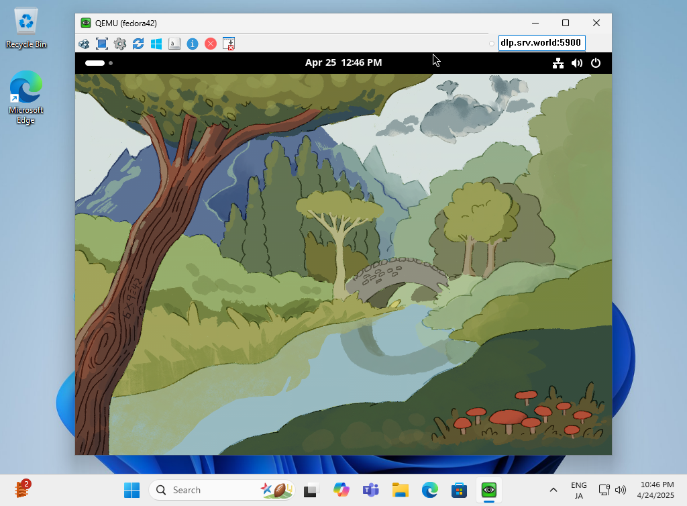This screenshot has width=687, height=506.
Task: Show connection info icon
Action: pyautogui.click(x=193, y=44)
